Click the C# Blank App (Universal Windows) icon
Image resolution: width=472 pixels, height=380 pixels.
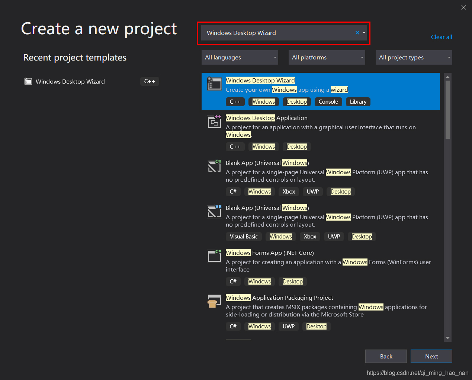pos(215,166)
